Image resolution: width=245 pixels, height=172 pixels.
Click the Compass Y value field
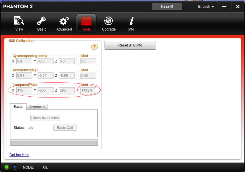click(x=45, y=90)
